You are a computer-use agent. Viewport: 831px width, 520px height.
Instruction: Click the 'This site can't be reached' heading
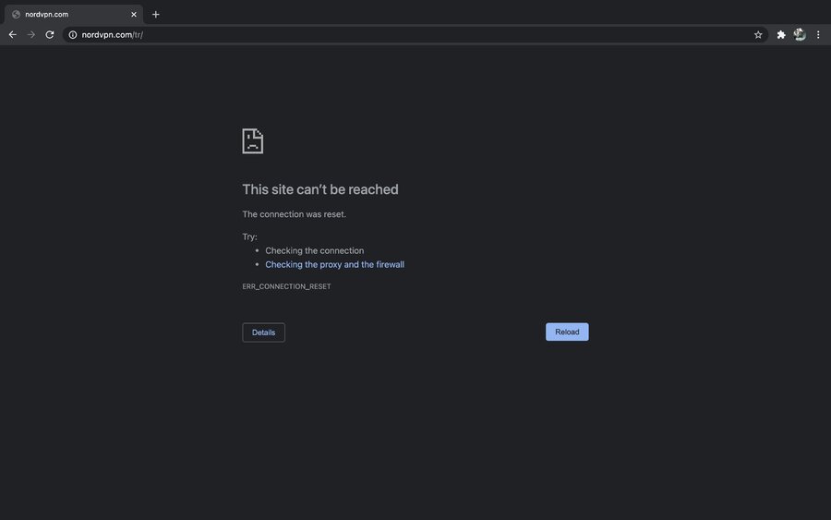[x=320, y=189]
